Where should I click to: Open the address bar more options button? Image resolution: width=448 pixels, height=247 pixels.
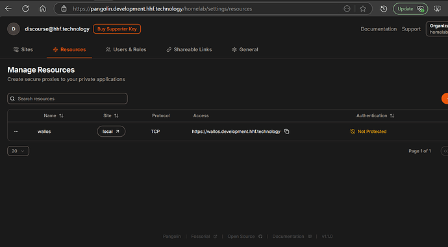(x=347, y=9)
